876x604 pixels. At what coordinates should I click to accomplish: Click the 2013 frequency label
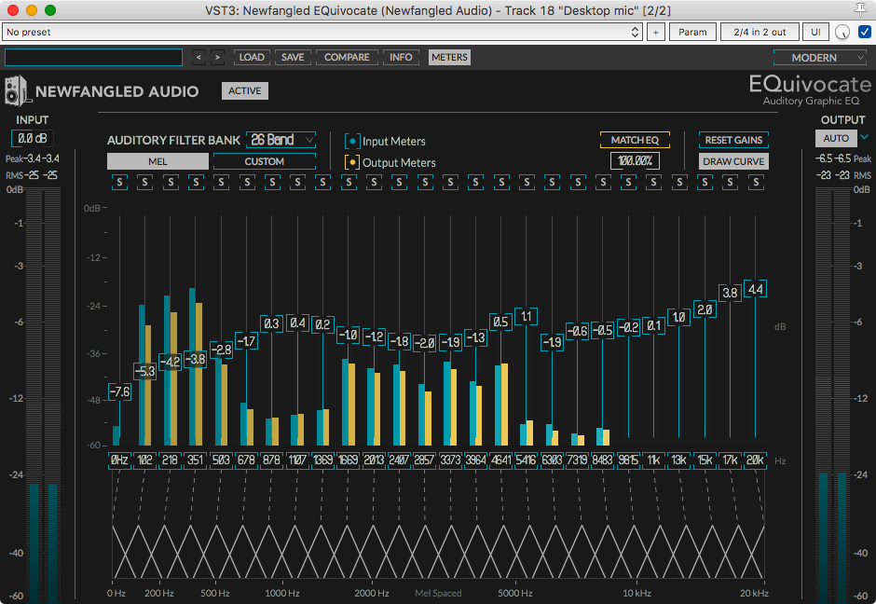click(x=374, y=460)
